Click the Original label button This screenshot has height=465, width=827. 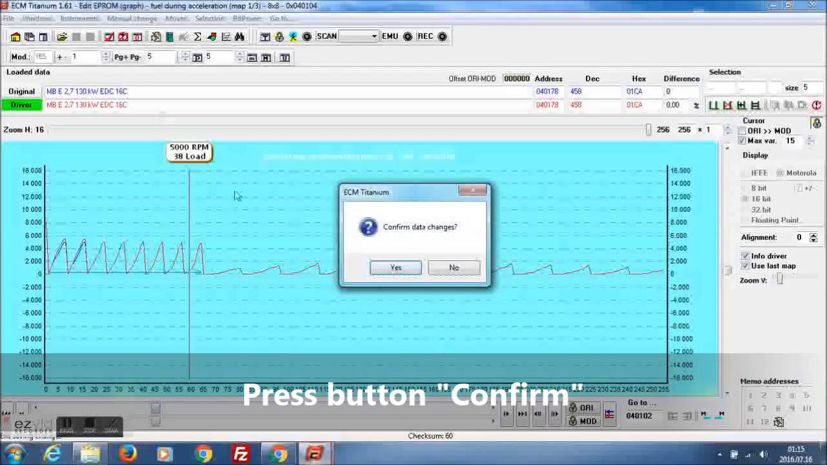pyautogui.click(x=21, y=91)
